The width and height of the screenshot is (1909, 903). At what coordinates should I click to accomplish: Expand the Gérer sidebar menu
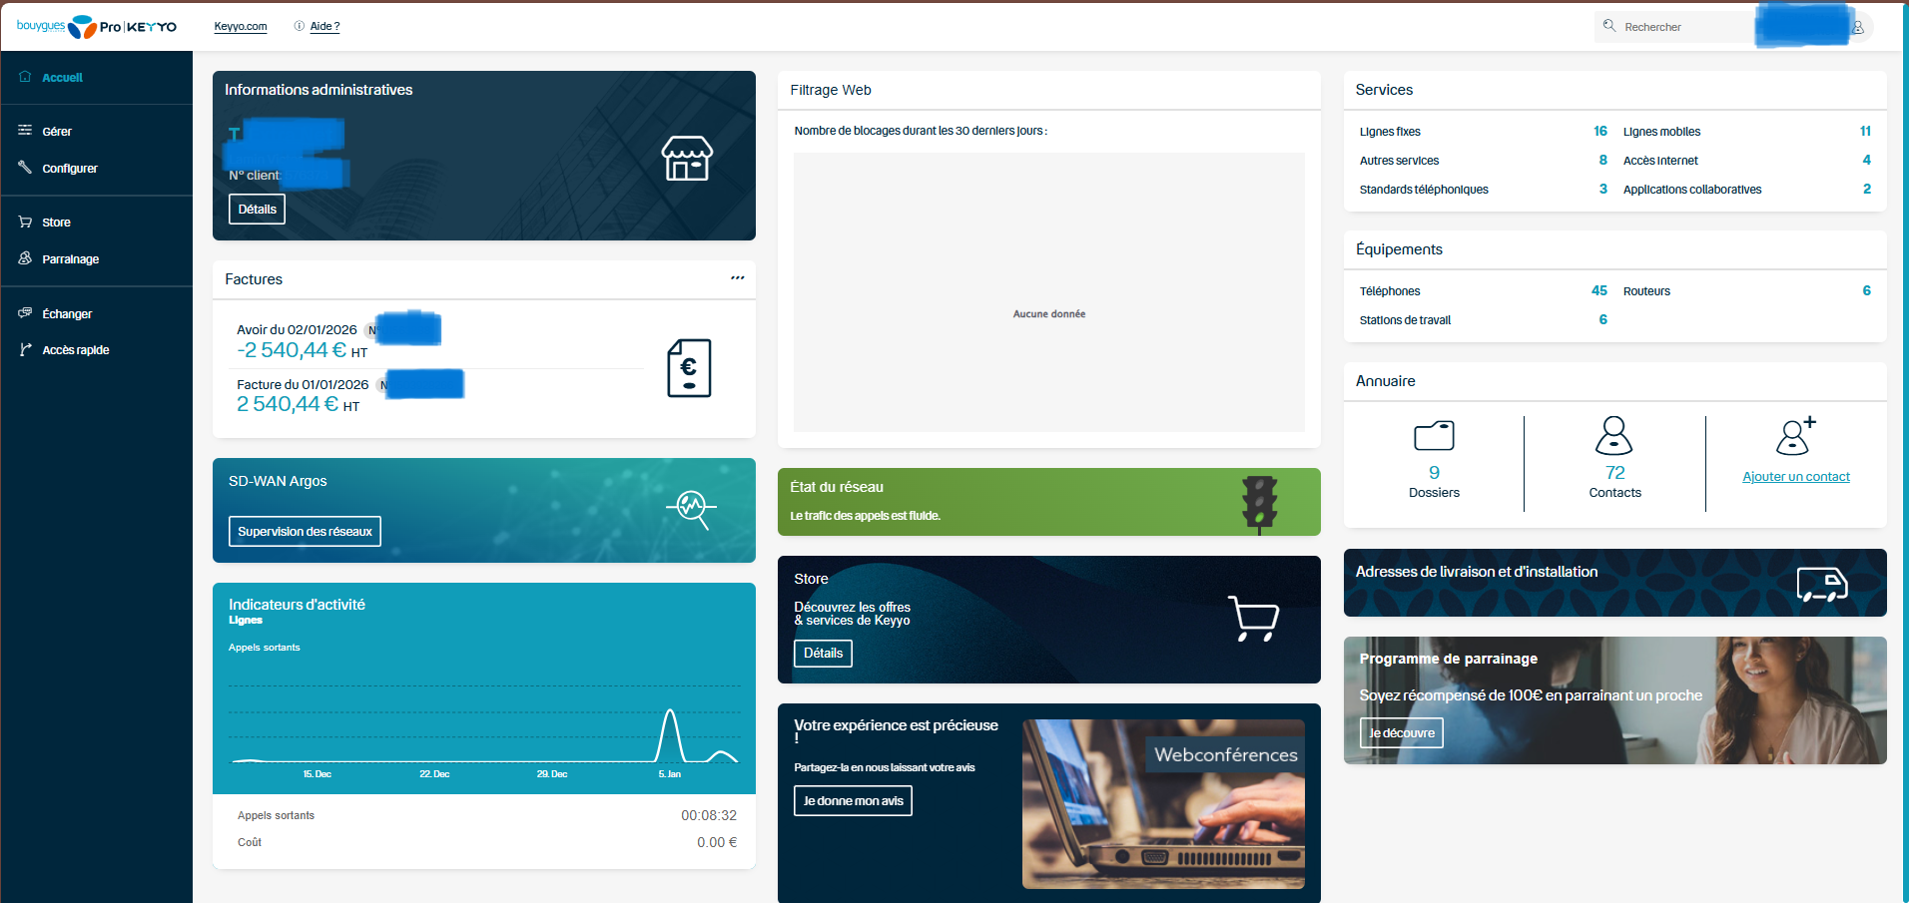(57, 132)
